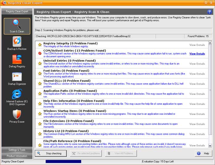Click View Details for Application Paths
Image resolution: width=215 pixels, height=165 pixels.
coord(197,94)
